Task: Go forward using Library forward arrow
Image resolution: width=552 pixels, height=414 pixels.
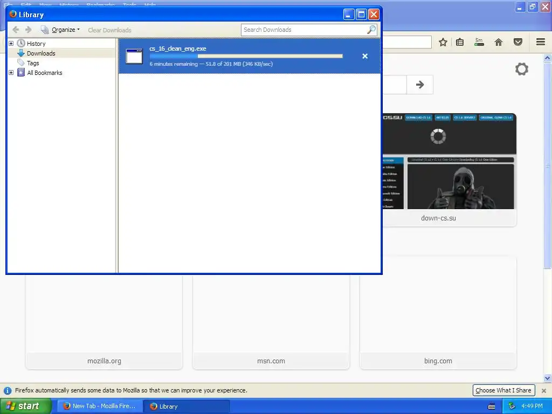Action: pyautogui.click(x=29, y=30)
